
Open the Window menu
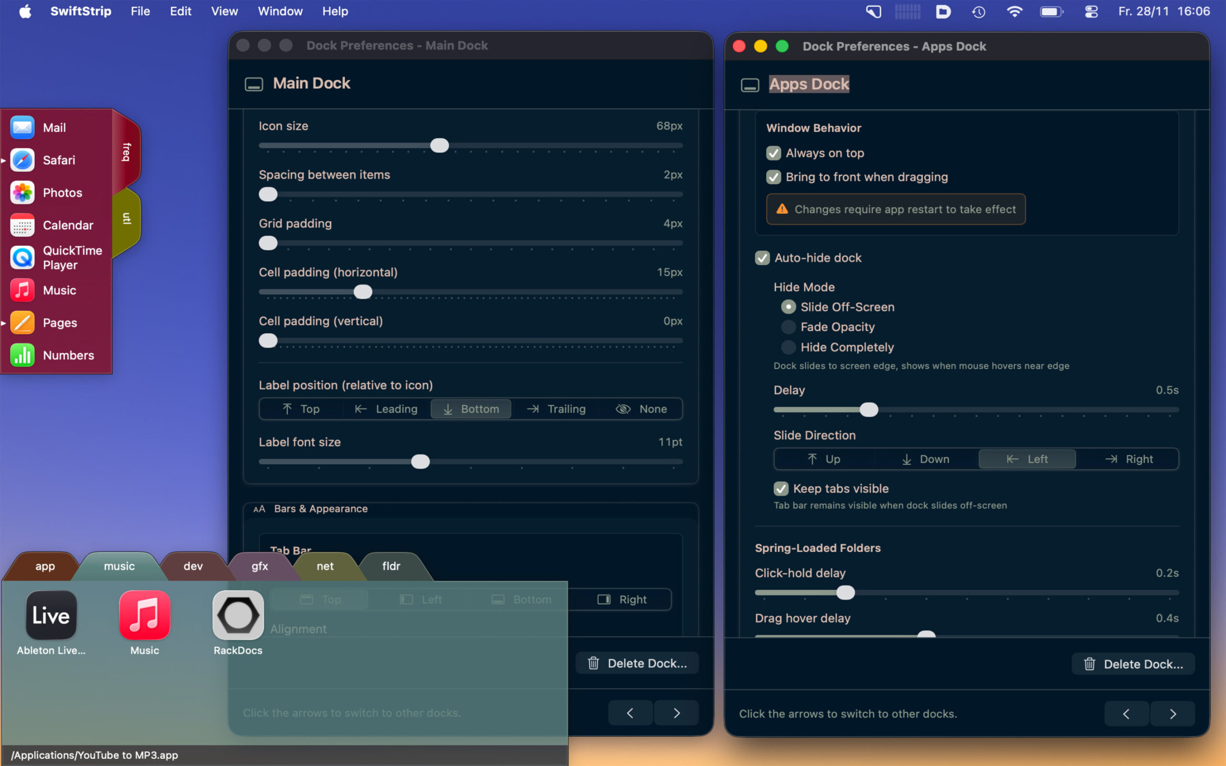click(x=280, y=11)
